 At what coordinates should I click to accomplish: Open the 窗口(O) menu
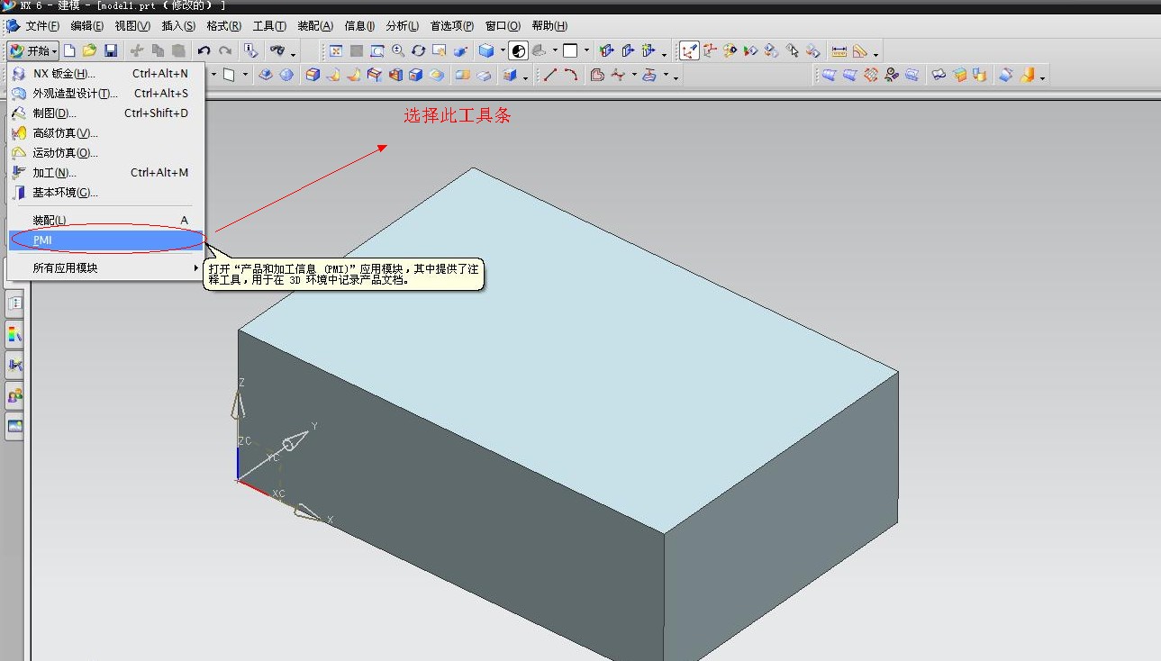click(503, 26)
